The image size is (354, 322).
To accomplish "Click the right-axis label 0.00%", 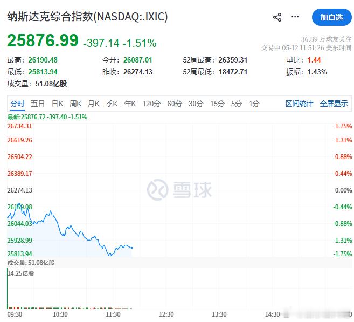I will tap(343, 190).
